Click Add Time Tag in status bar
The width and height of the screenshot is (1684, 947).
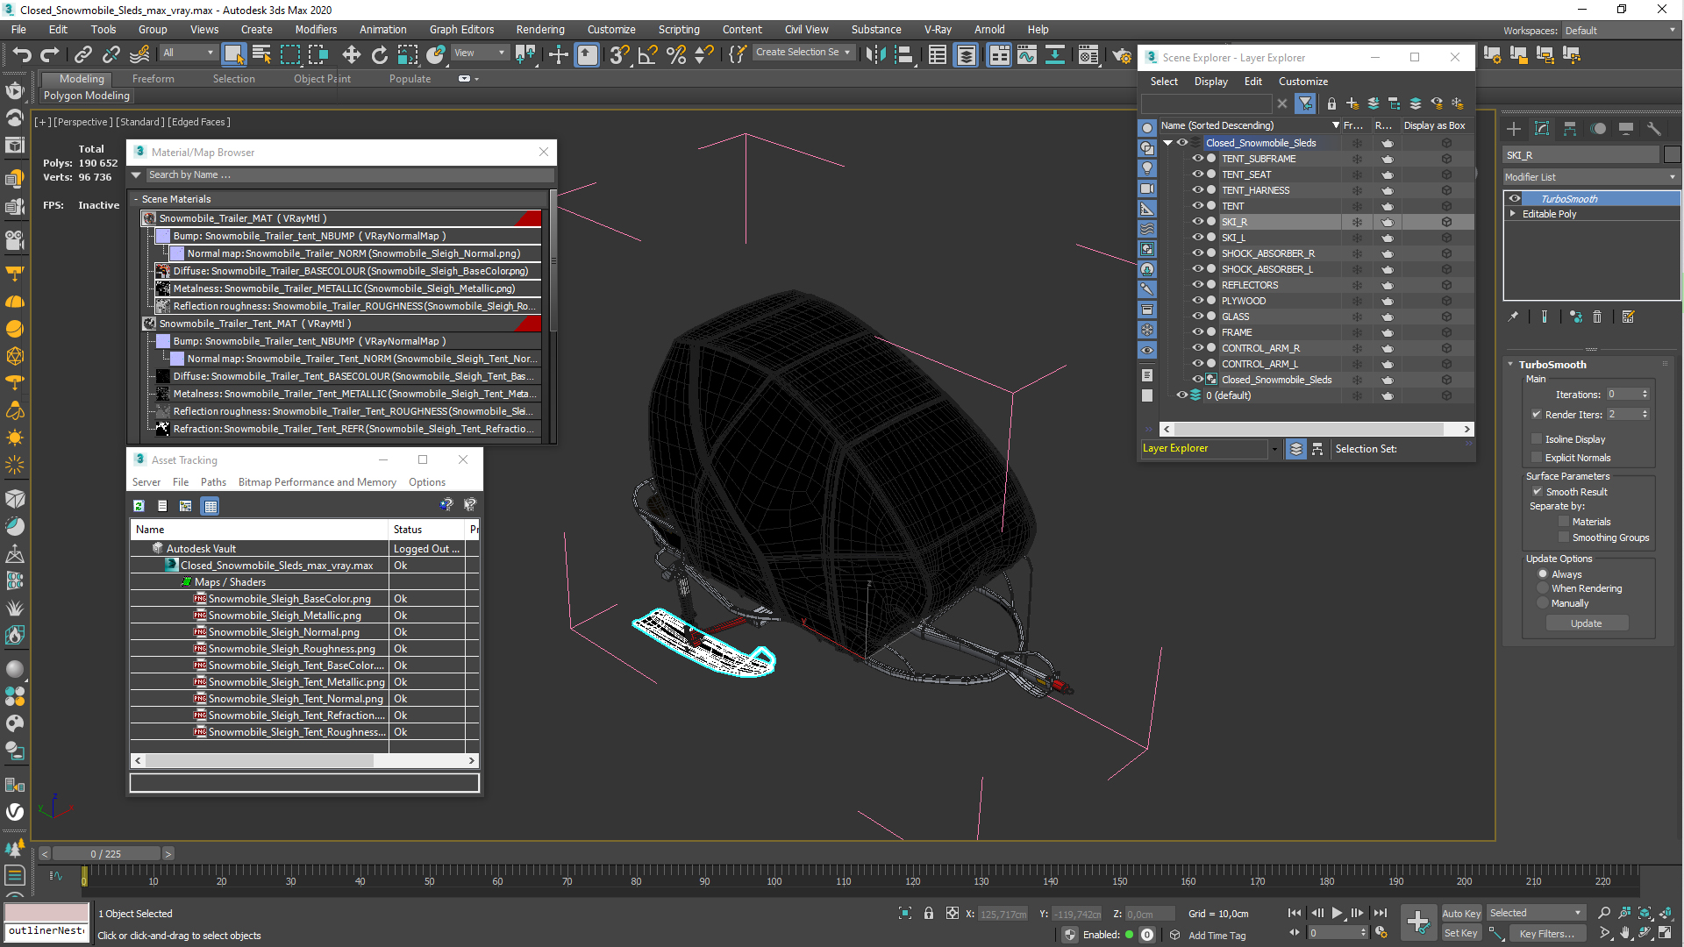coord(1217,936)
